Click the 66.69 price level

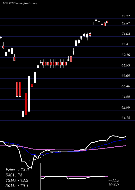click(126, 76)
